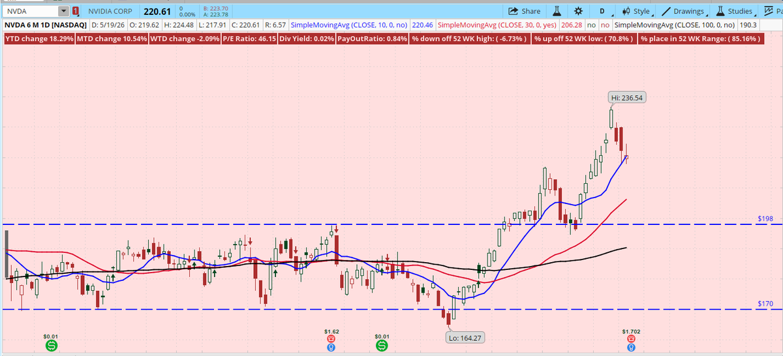The height and width of the screenshot is (356, 783).
Task: Click the O: 219.62 open value
Action: coord(143,25)
